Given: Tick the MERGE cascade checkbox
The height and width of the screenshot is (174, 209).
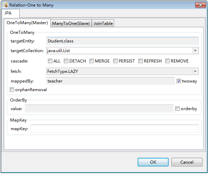Looking at the screenshot, I should click(x=92, y=61).
